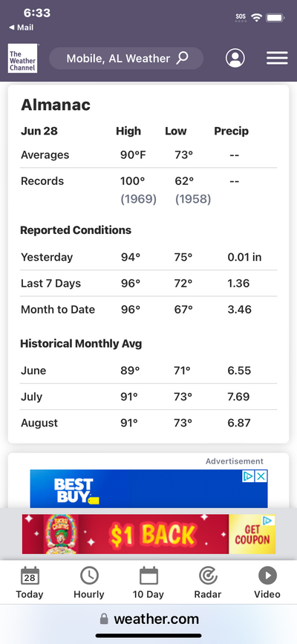Screen dimensions: 297x644
Task: Tap the Wi-Fi status icon
Action: click(257, 18)
